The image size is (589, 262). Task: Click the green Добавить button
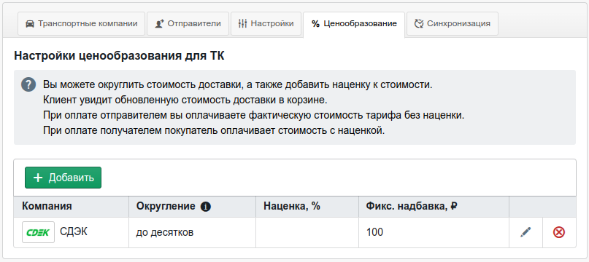tap(63, 178)
